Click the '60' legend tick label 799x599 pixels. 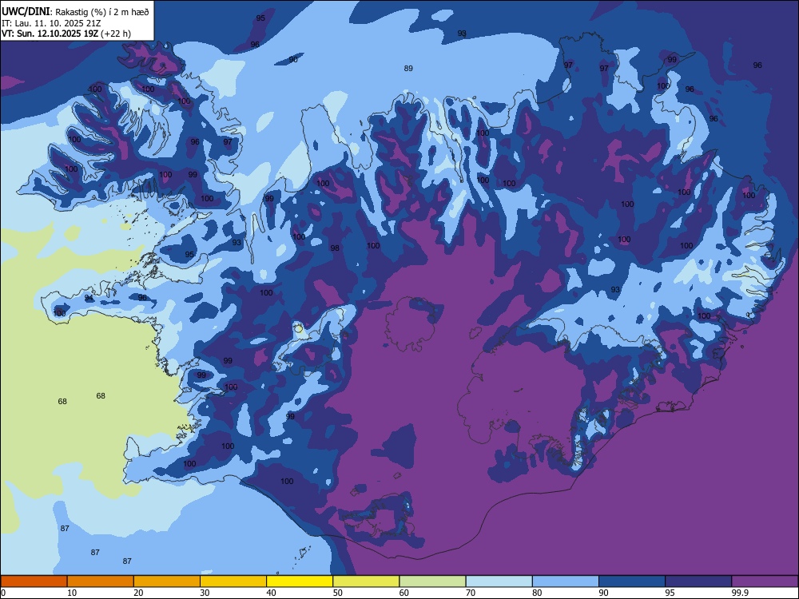[x=404, y=593]
